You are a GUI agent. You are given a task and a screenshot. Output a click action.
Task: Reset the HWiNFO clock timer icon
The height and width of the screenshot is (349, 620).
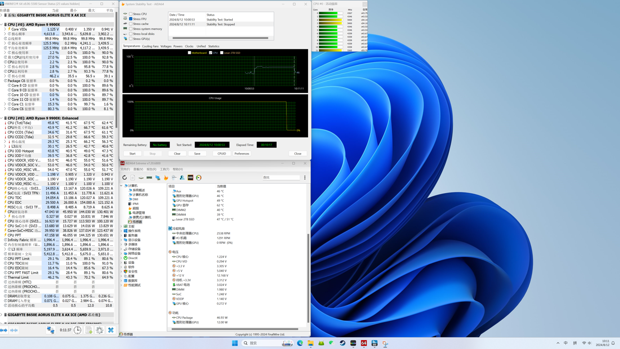(x=78, y=330)
